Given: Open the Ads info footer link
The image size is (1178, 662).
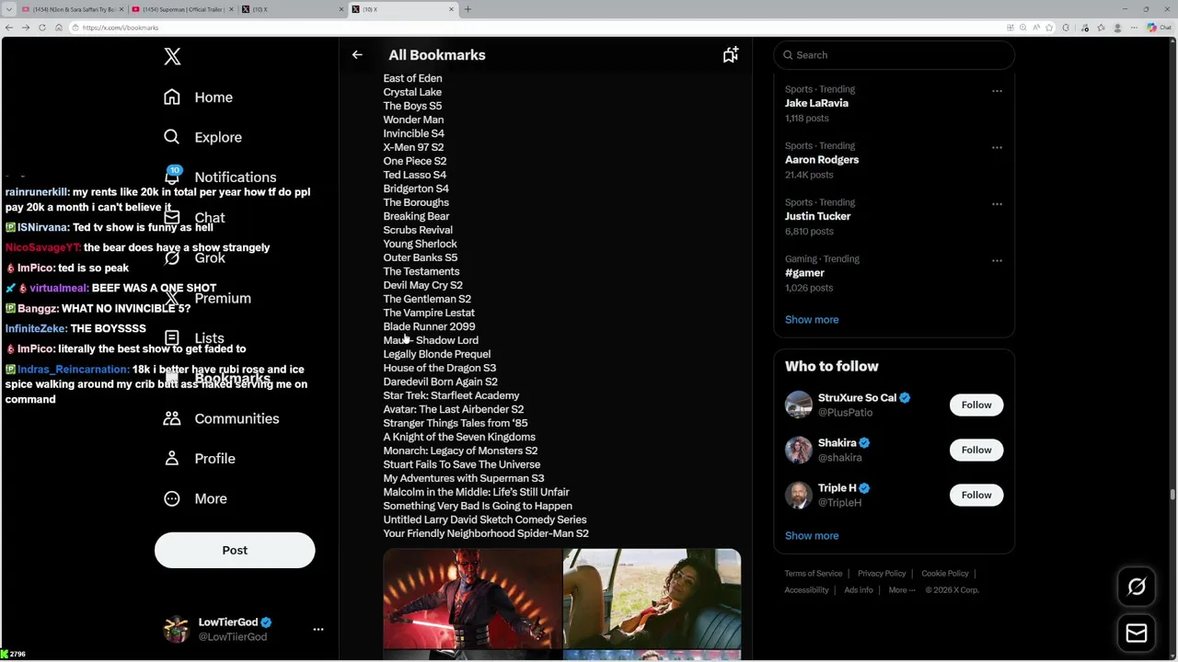Looking at the screenshot, I should [859, 590].
